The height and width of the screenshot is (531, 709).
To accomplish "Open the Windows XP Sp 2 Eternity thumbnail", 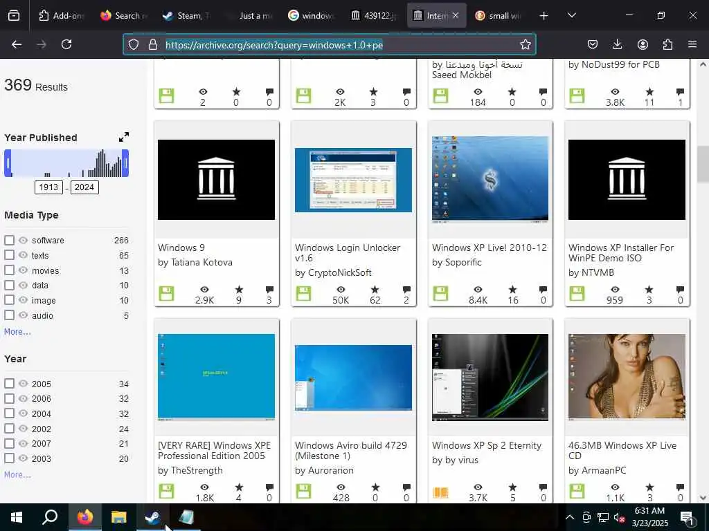I will pyautogui.click(x=490, y=378).
